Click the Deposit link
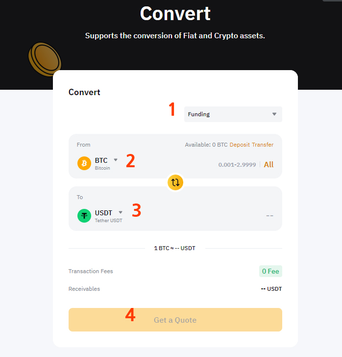 click(240, 145)
